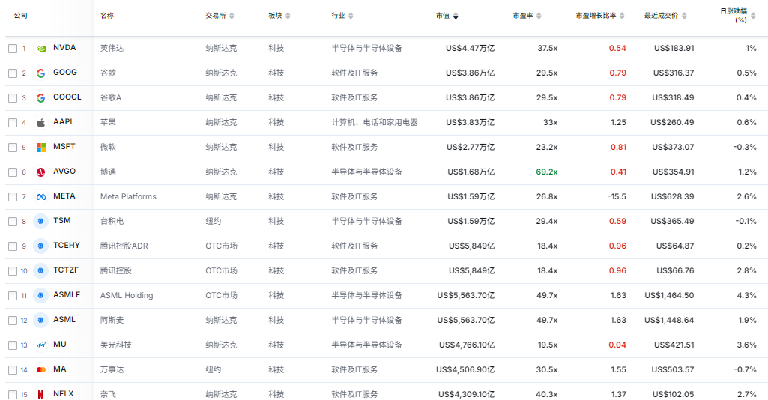Click the AVGO Broadcom logo icon

pyautogui.click(x=41, y=172)
